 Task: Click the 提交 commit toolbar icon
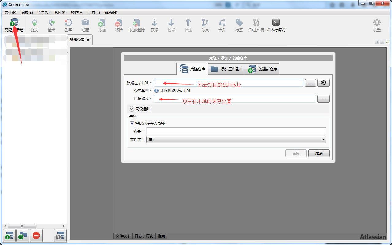(x=35, y=22)
